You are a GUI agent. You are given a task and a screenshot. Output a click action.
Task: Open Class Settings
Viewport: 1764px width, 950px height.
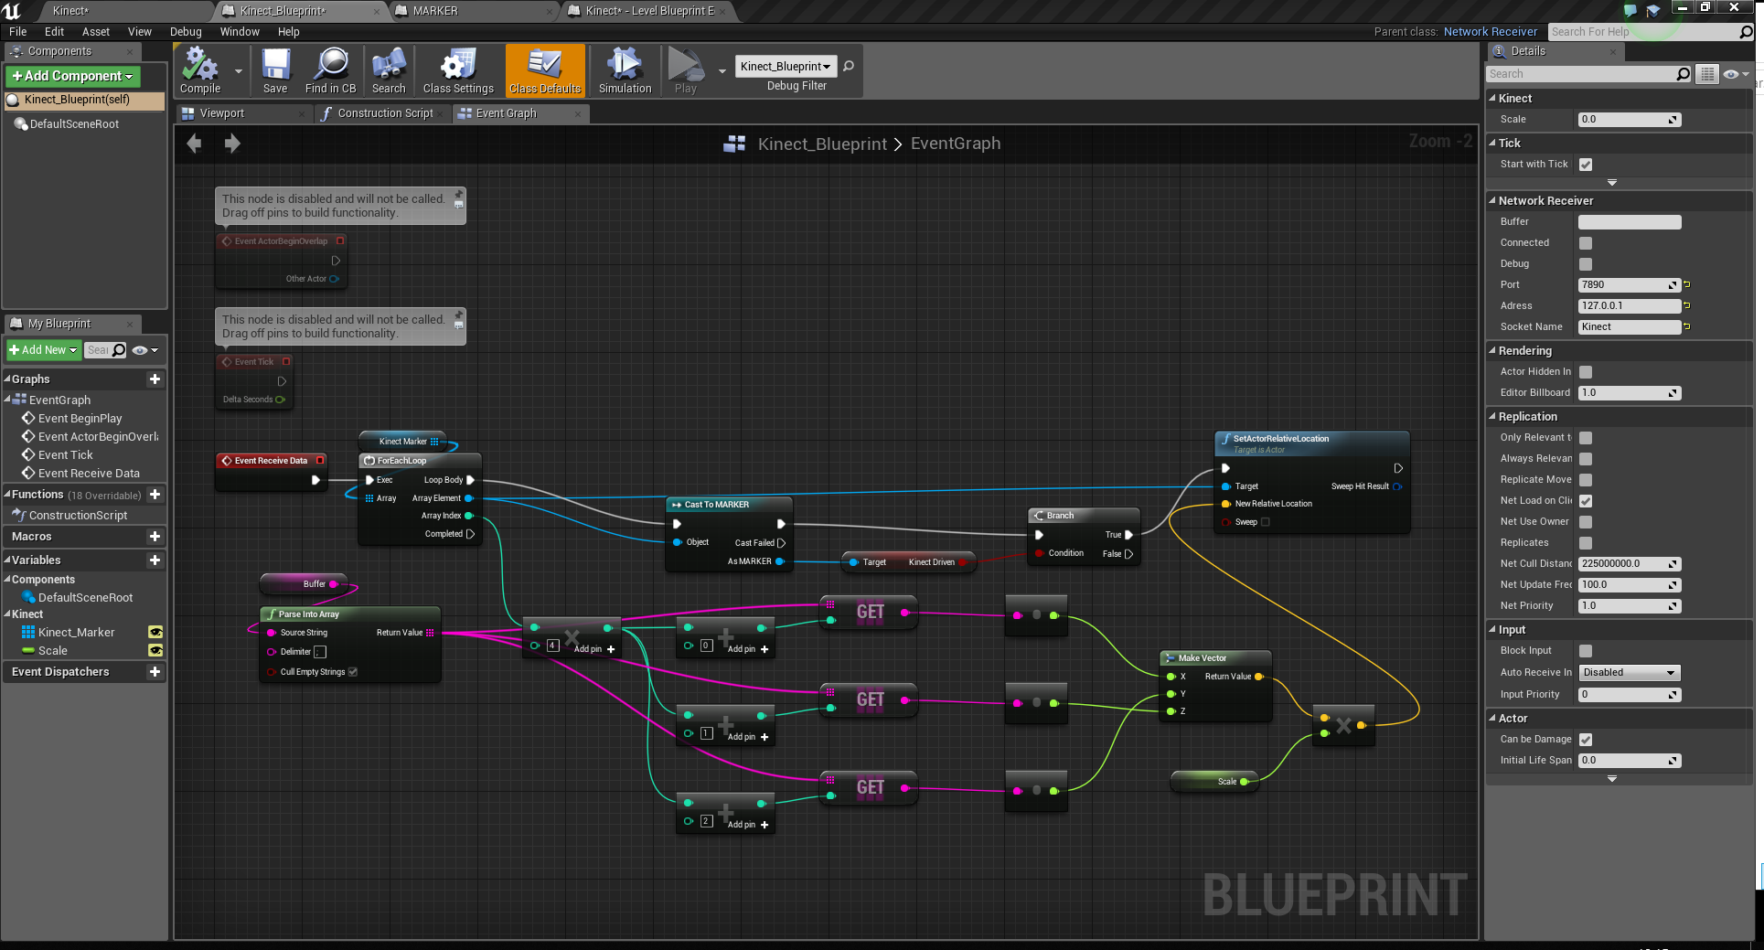point(458,70)
